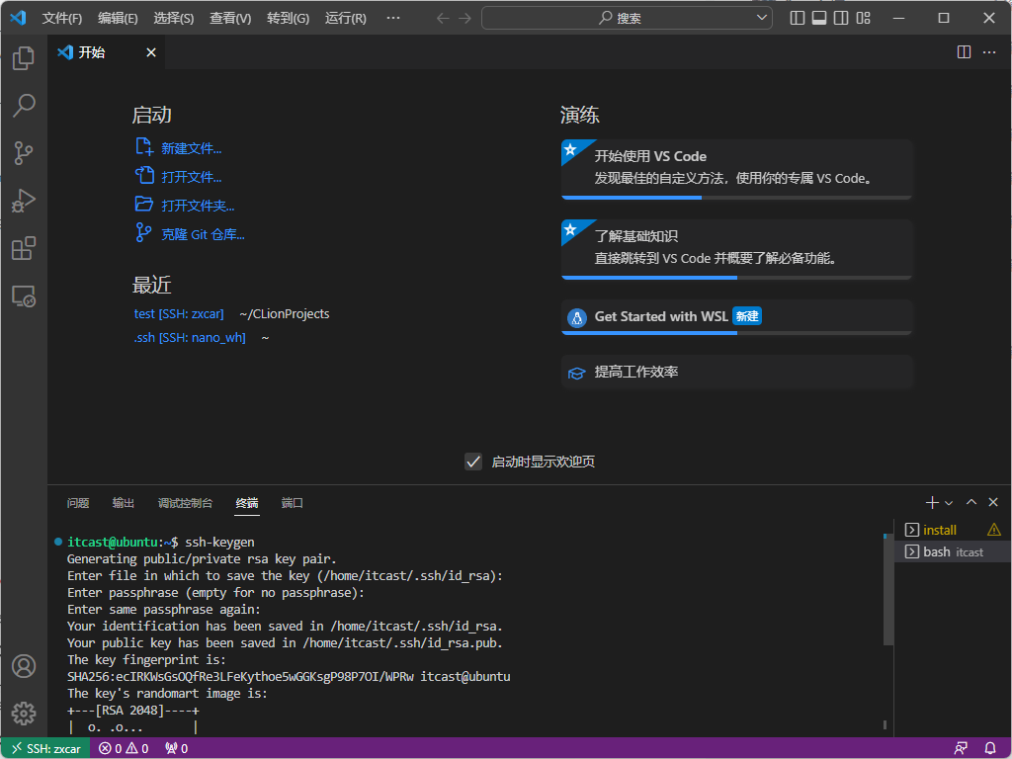Select the bash itcast terminal entry
The height and width of the screenshot is (759, 1012).
pyautogui.click(x=953, y=551)
